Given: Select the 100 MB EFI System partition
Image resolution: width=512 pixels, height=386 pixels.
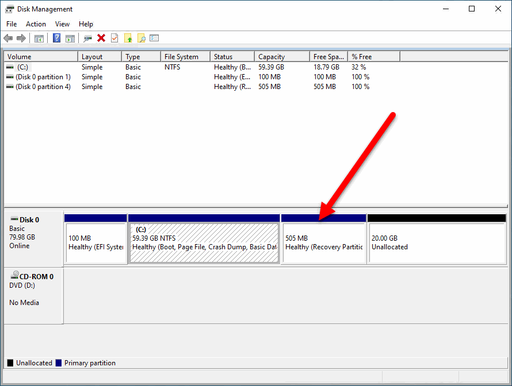Looking at the screenshot, I should [x=95, y=241].
